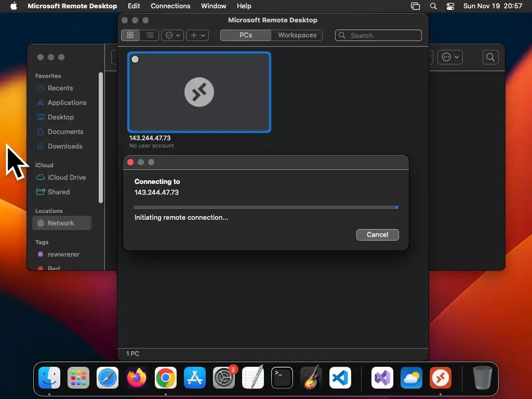Click the Stage Manager windows icon in menu bar

click(x=415, y=6)
